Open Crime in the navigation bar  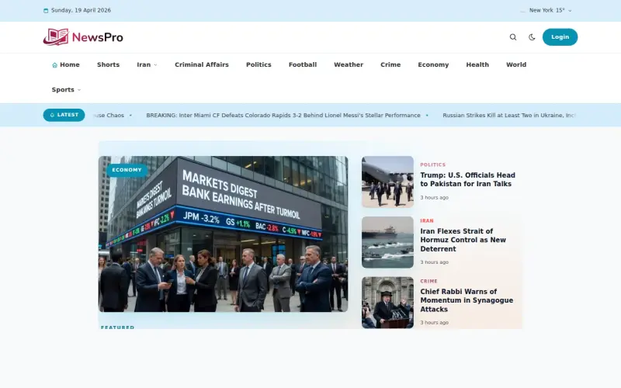pos(390,64)
